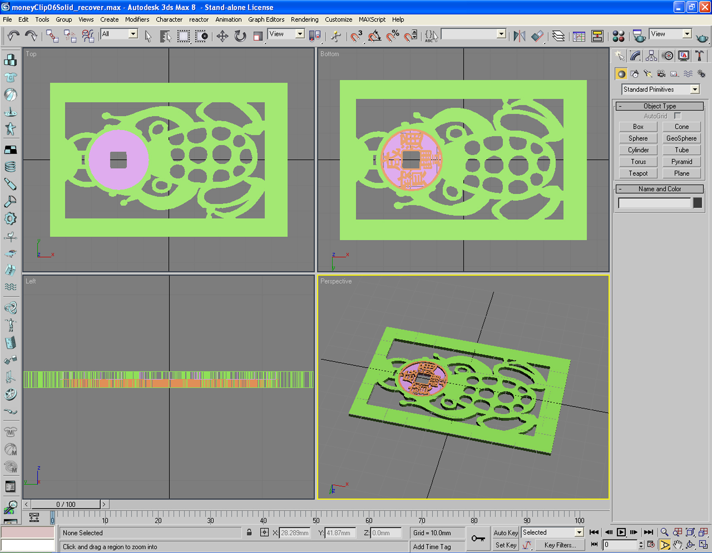Click the Redo arrow in the main toolbar
712x553 pixels.
[31, 36]
